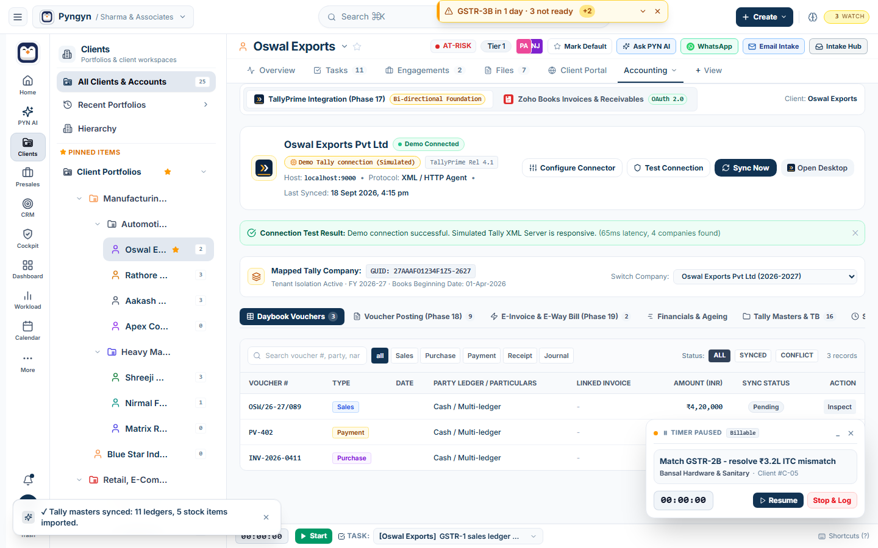Open PYN AI sidebar icon
Screen dimensions: 878x548
click(x=27, y=116)
